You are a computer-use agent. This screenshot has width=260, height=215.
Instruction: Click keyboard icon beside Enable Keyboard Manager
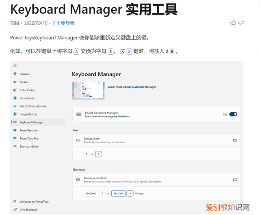tap(79, 114)
